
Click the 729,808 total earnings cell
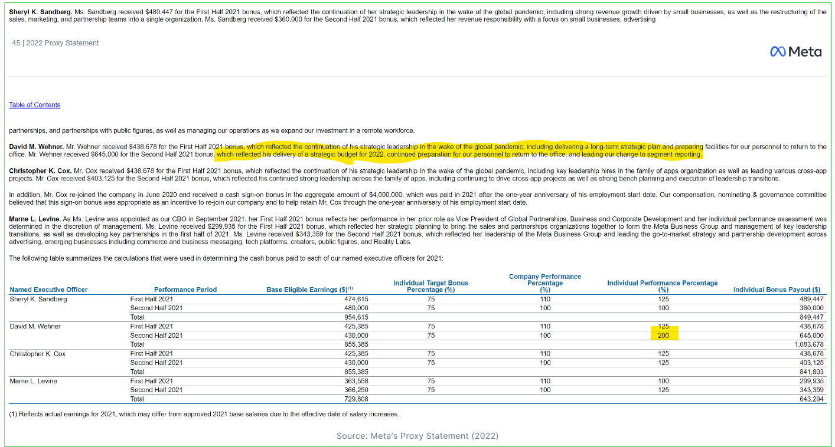356,399
